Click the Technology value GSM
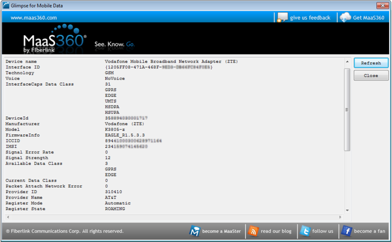 [109, 73]
